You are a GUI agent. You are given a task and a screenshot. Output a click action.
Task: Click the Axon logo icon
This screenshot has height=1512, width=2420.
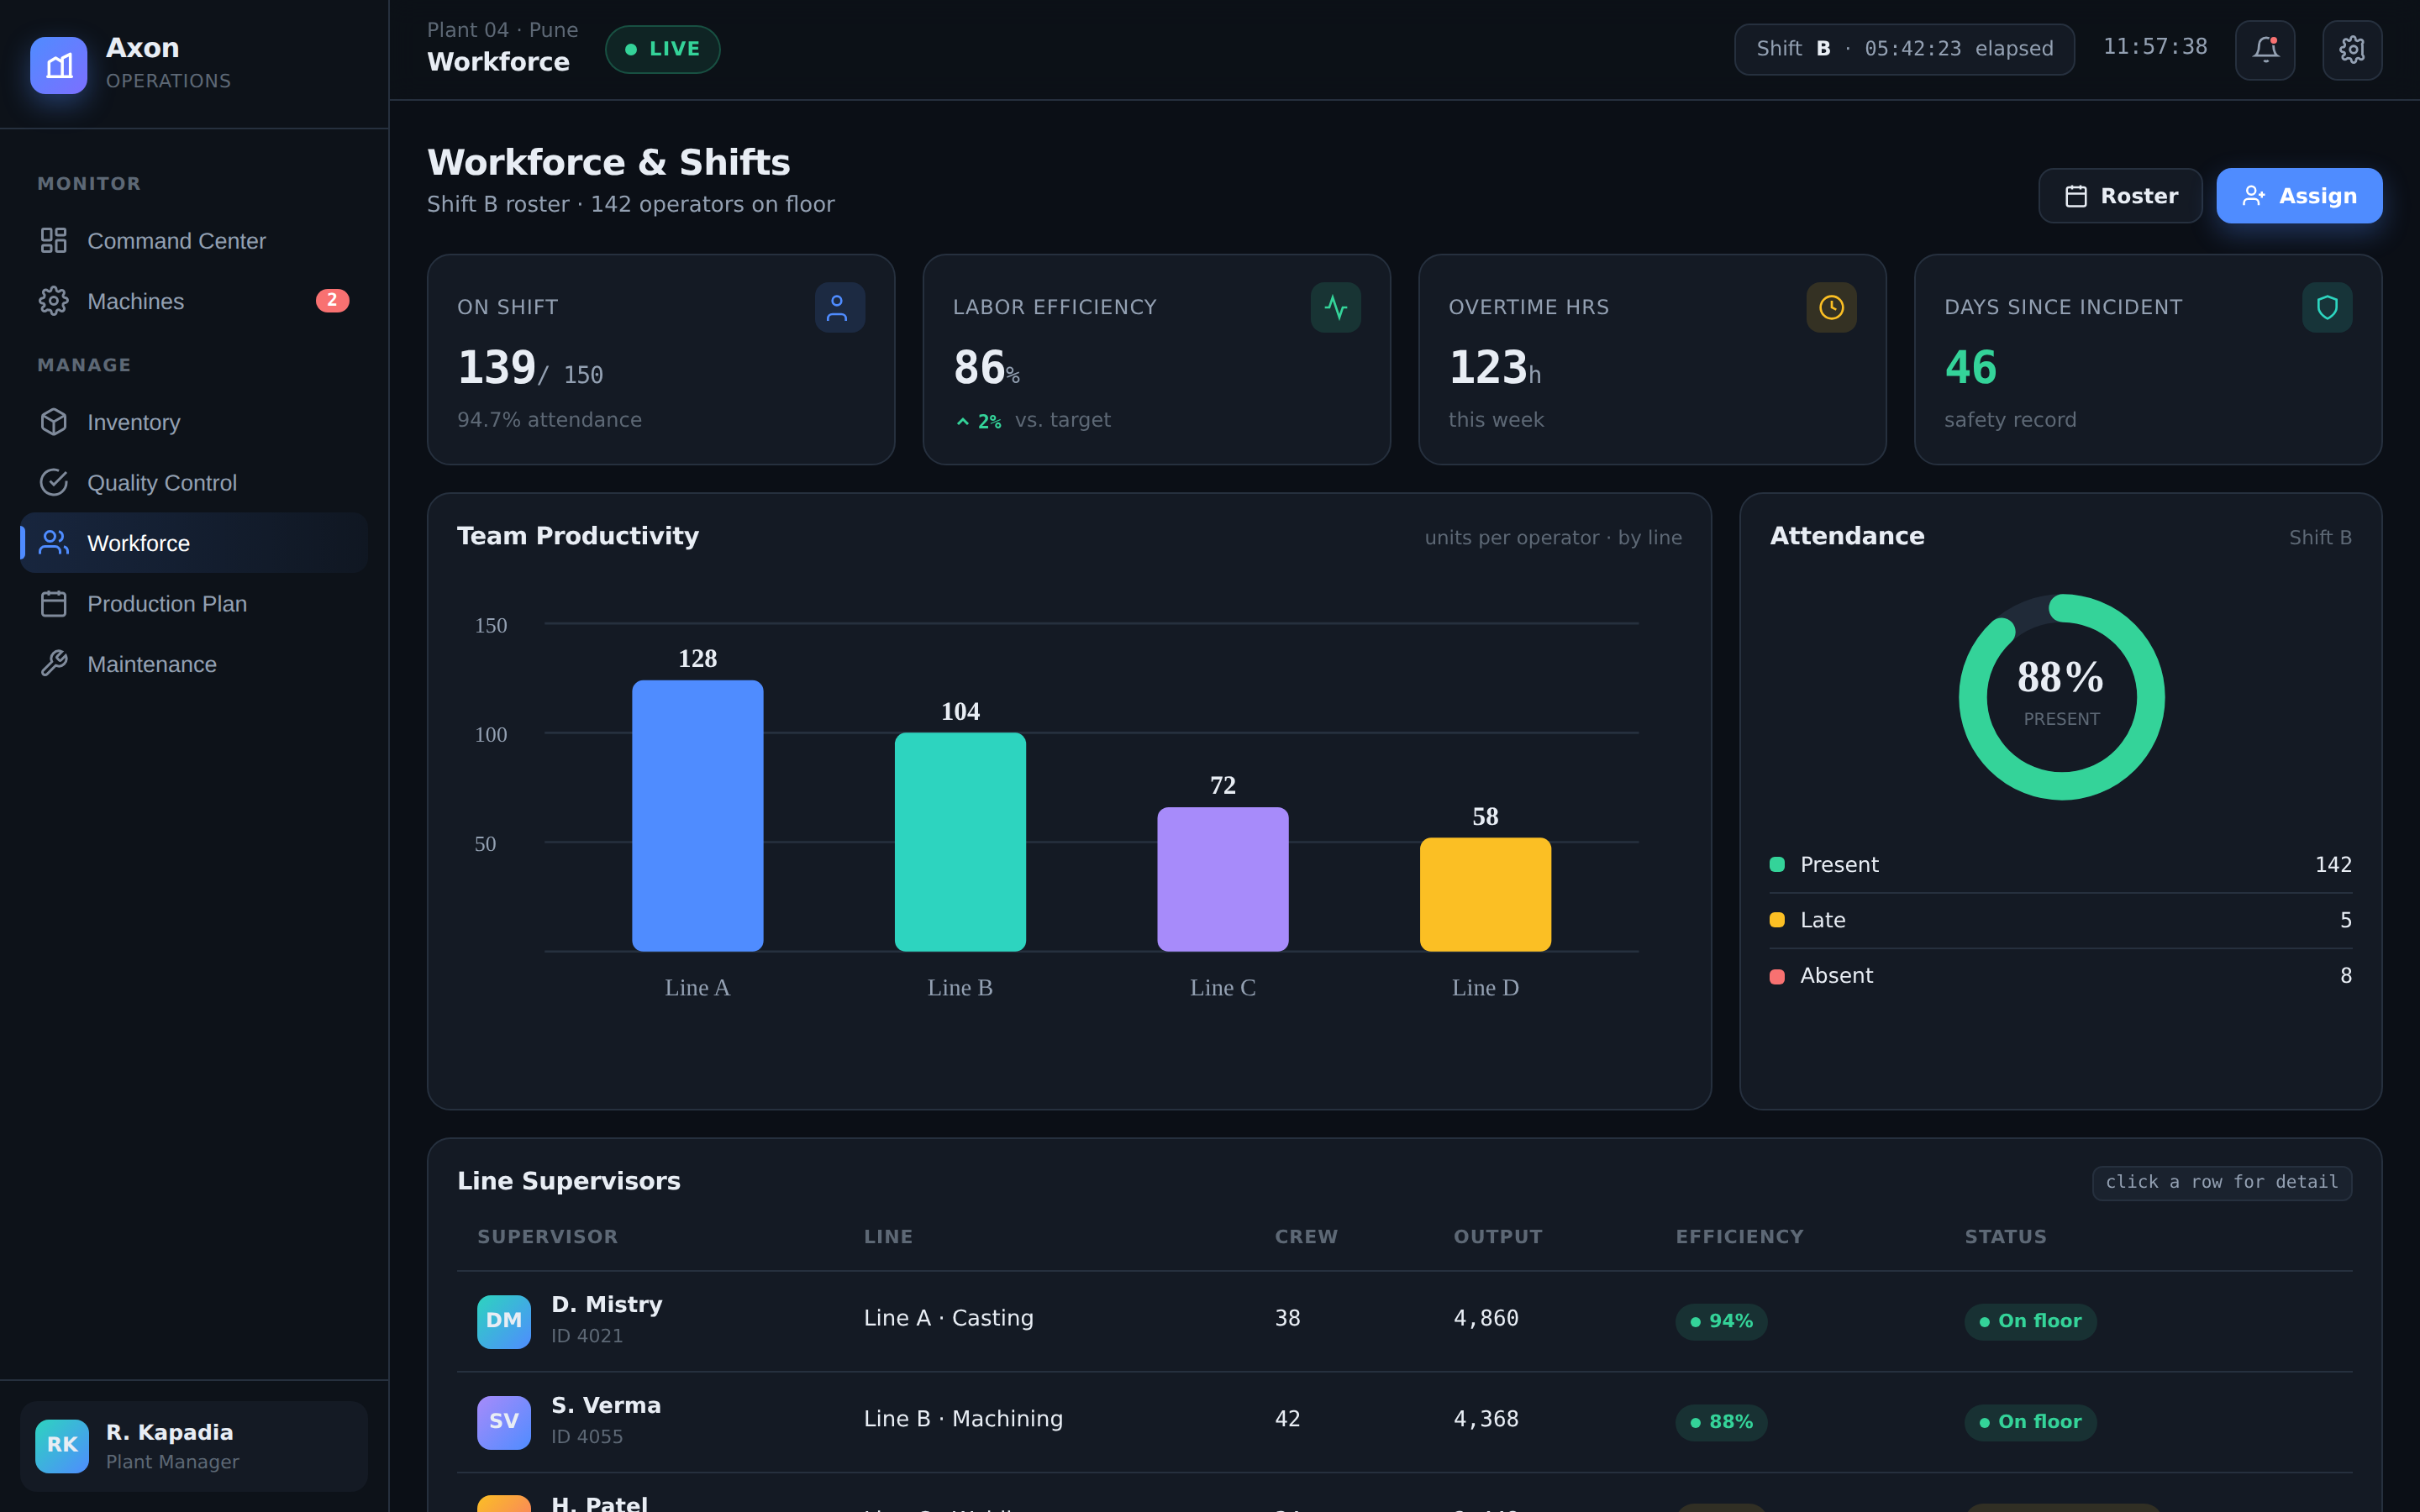pos(59,65)
